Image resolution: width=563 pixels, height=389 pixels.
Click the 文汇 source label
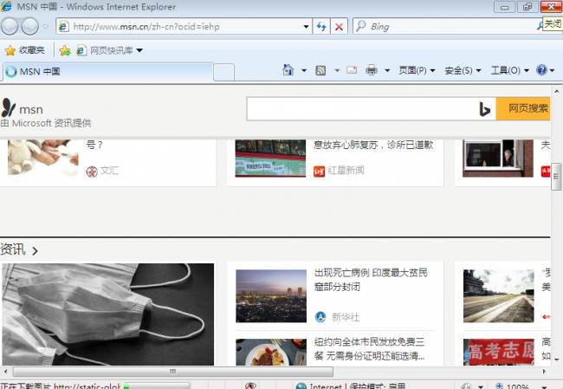(x=109, y=171)
